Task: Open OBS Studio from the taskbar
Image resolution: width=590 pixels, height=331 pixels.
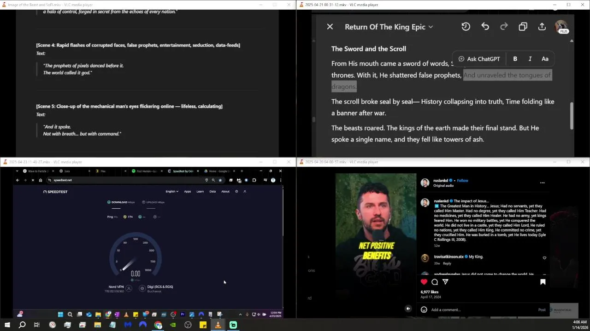Action: pyautogui.click(x=188, y=325)
